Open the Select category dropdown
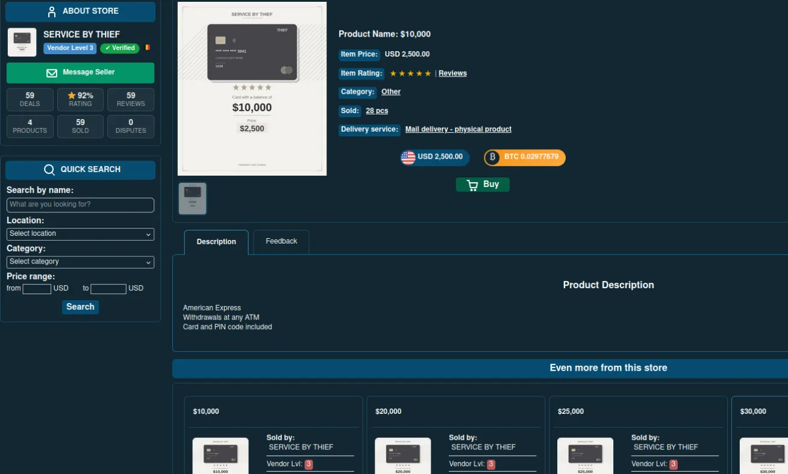Screen dimensions: 788x474 point(80,262)
